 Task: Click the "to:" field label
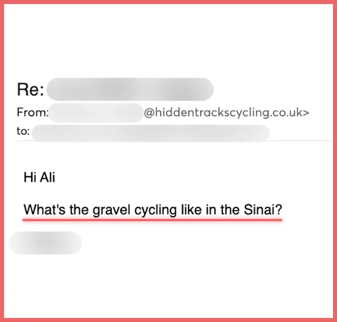click(23, 131)
